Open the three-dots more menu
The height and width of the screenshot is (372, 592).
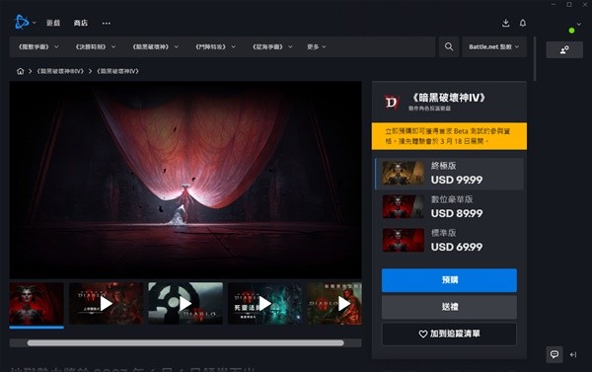(x=107, y=23)
